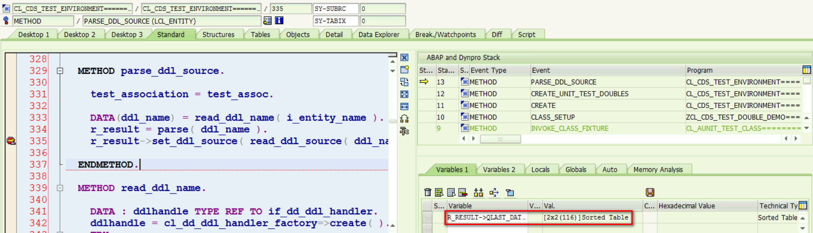Click the empty variable input row below R_RESULT
Image resolution: width=813 pixels, height=233 pixels.
pos(487,228)
